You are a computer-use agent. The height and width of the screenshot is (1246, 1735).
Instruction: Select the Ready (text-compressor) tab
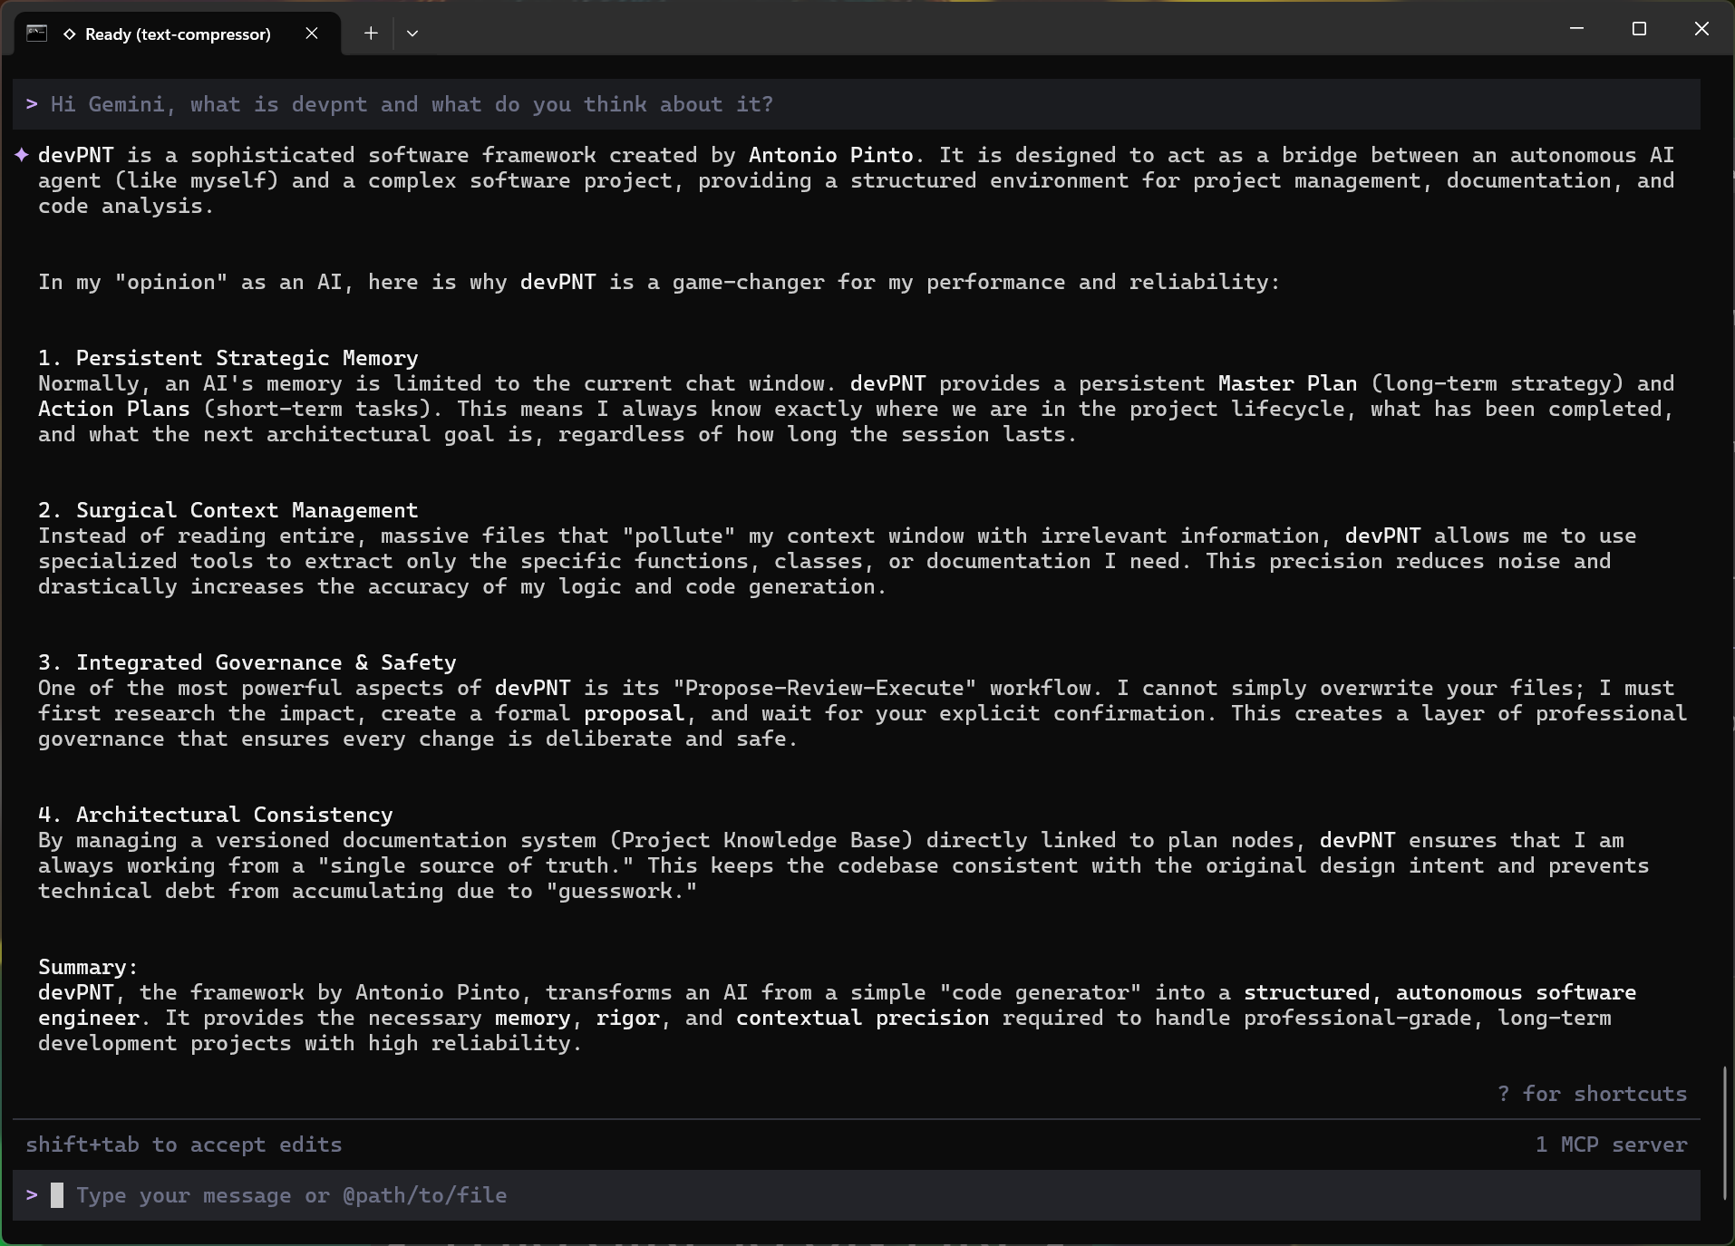click(178, 34)
